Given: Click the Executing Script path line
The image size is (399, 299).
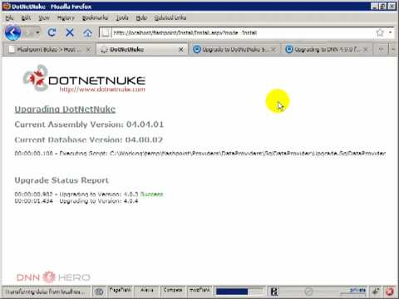Looking at the screenshot, I should (x=200, y=153).
